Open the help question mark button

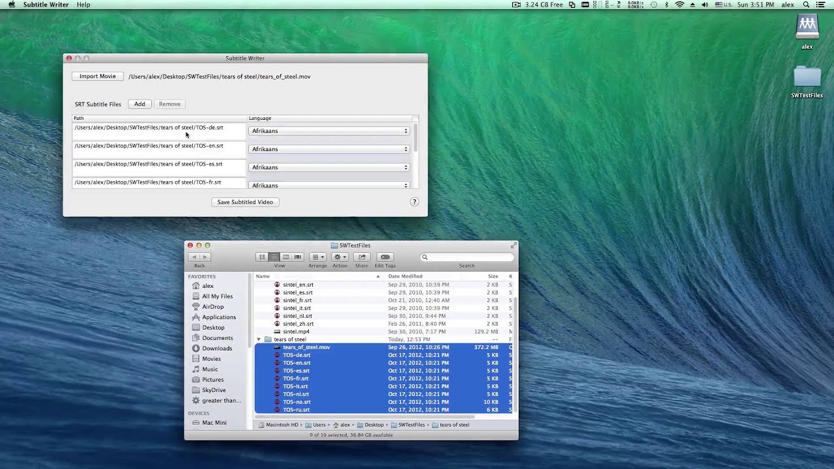pyautogui.click(x=414, y=202)
